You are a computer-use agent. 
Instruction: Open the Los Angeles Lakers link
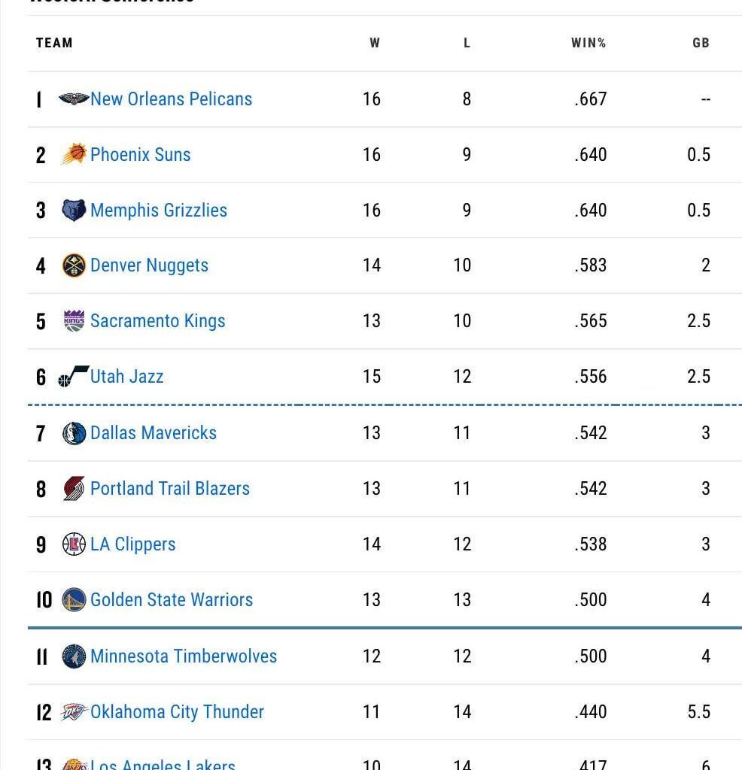162,763
